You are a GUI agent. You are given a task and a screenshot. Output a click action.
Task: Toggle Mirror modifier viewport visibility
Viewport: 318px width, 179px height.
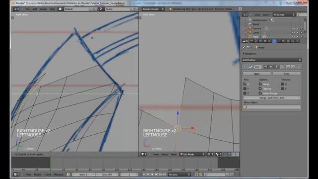click(x=271, y=67)
